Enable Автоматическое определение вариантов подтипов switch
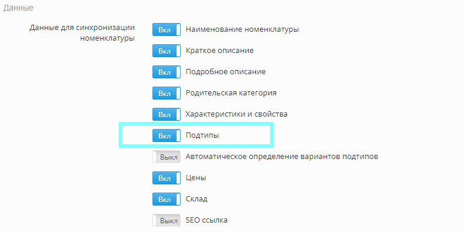463x232 pixels. pos(166,157)
